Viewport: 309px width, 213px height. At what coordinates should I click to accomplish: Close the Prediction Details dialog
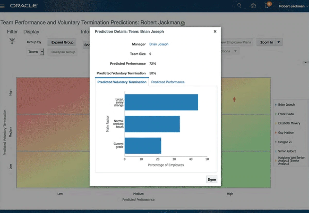point(215,31)
